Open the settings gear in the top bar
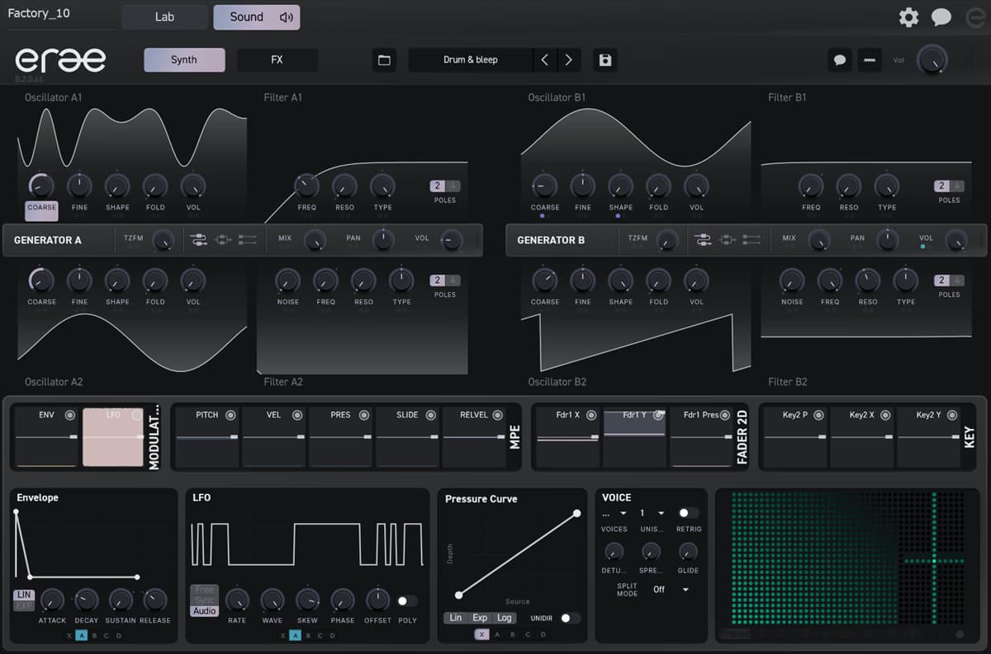Viewport: 991px width, 654px height. (x=908, y=17)
